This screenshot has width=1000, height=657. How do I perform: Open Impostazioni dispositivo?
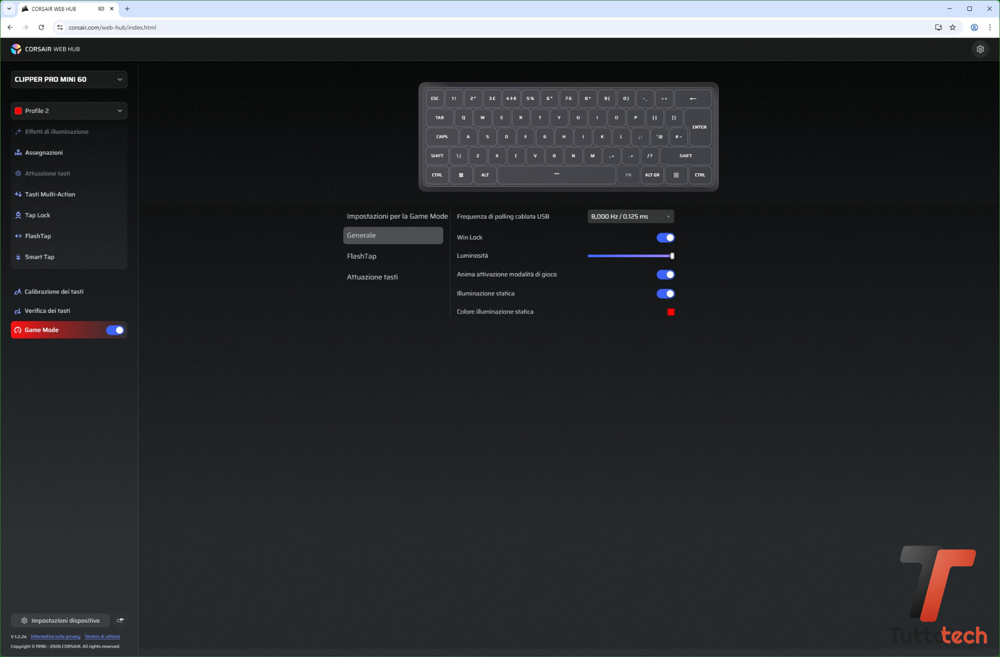tap(60, 621)
